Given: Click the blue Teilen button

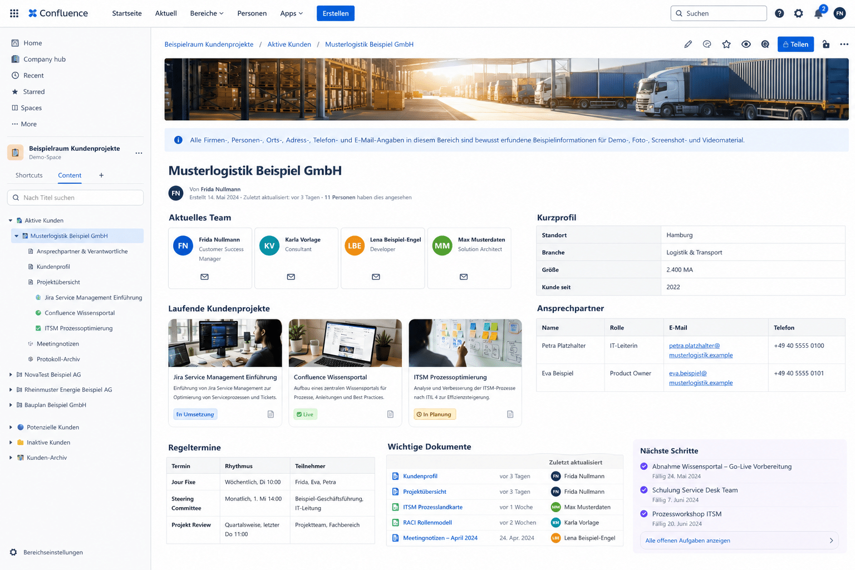Looking at the screenshot, I should (x=795, y=45).
